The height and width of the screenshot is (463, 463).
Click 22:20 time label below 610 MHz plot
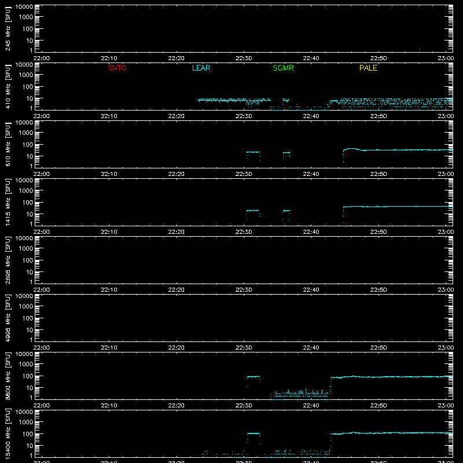point(177,174)
